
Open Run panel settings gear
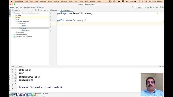(x=160, y=67)
